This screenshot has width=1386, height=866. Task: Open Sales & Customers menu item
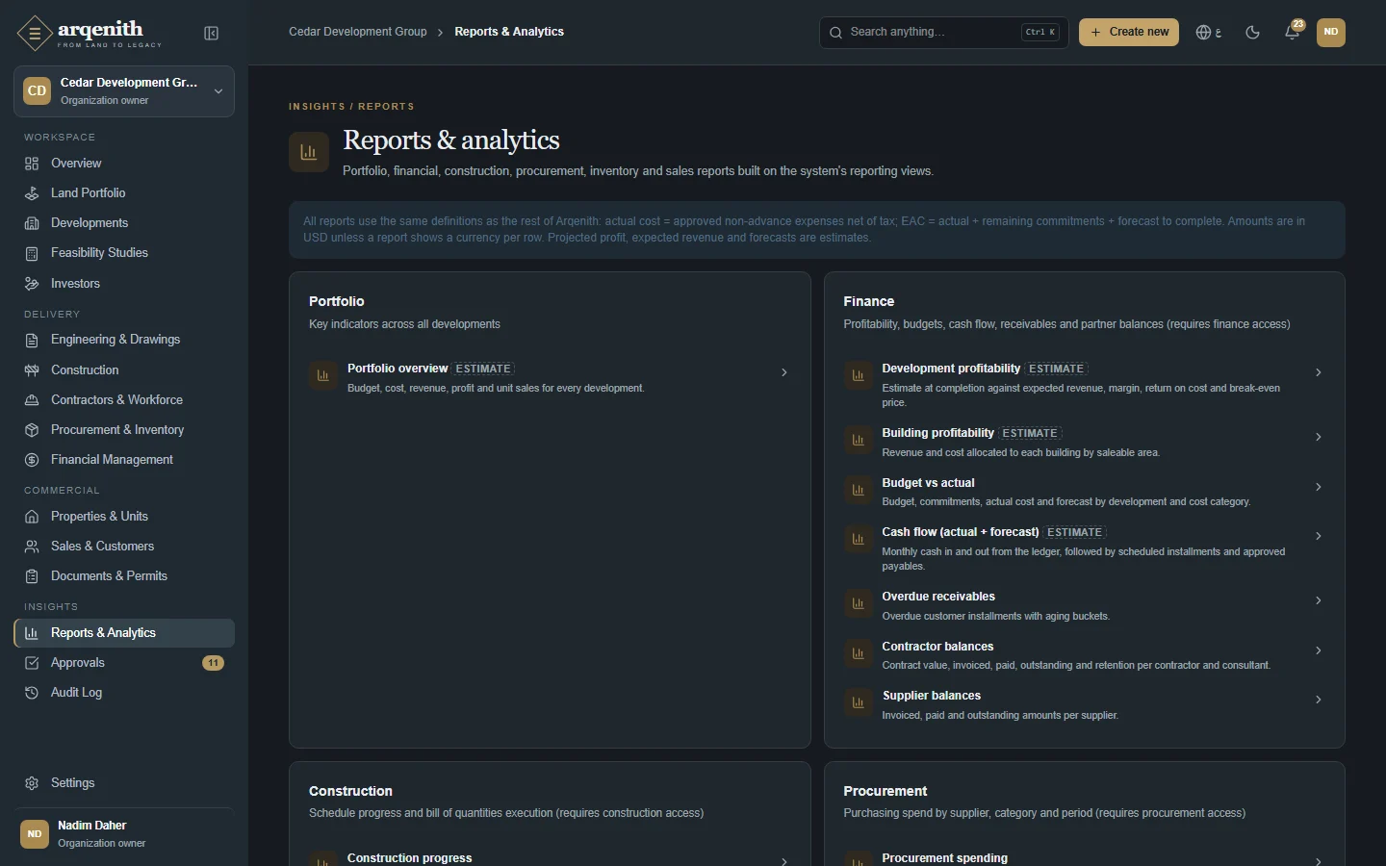[x=124, y=547]
